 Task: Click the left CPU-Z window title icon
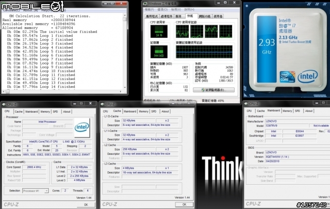click(x=4, y=104)
